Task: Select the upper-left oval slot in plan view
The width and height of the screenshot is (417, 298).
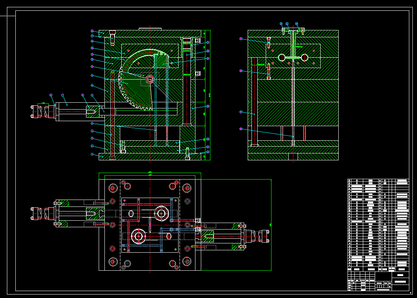Action: [131, 213]
